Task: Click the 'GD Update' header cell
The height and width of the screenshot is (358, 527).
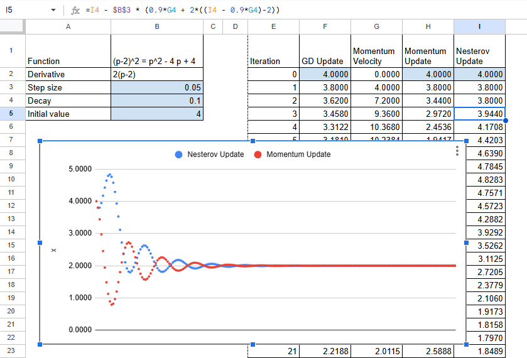Action: pos(325,51)
